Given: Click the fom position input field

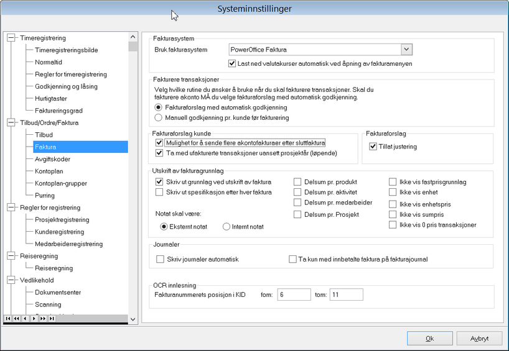Looking at the screenshot, I should [x=294, y=294].
